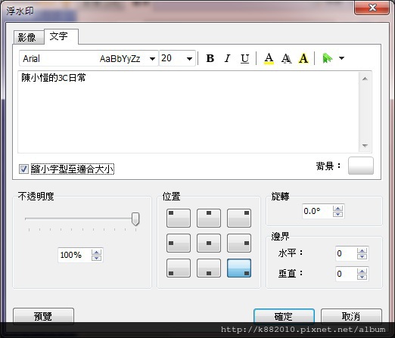Toggle bold text formatting
This screenshot has height=338, width=395.
tap(210, 58)
